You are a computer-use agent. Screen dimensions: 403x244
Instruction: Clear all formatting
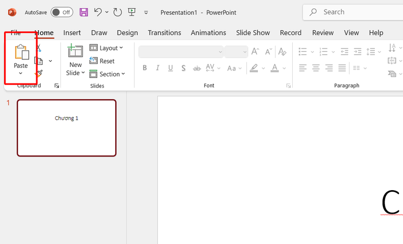click(x=282, y=52)
